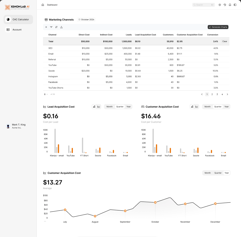
Task: Click the download icon above the table
Action: coord(61,27)
